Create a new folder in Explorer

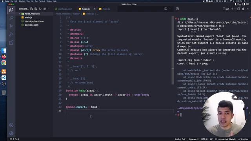(36, 9)
